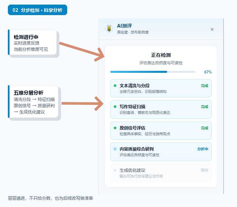Viewport: 237px width, 207px height.
Task: Click the 正在检测 heading
Action: (161, 55)
